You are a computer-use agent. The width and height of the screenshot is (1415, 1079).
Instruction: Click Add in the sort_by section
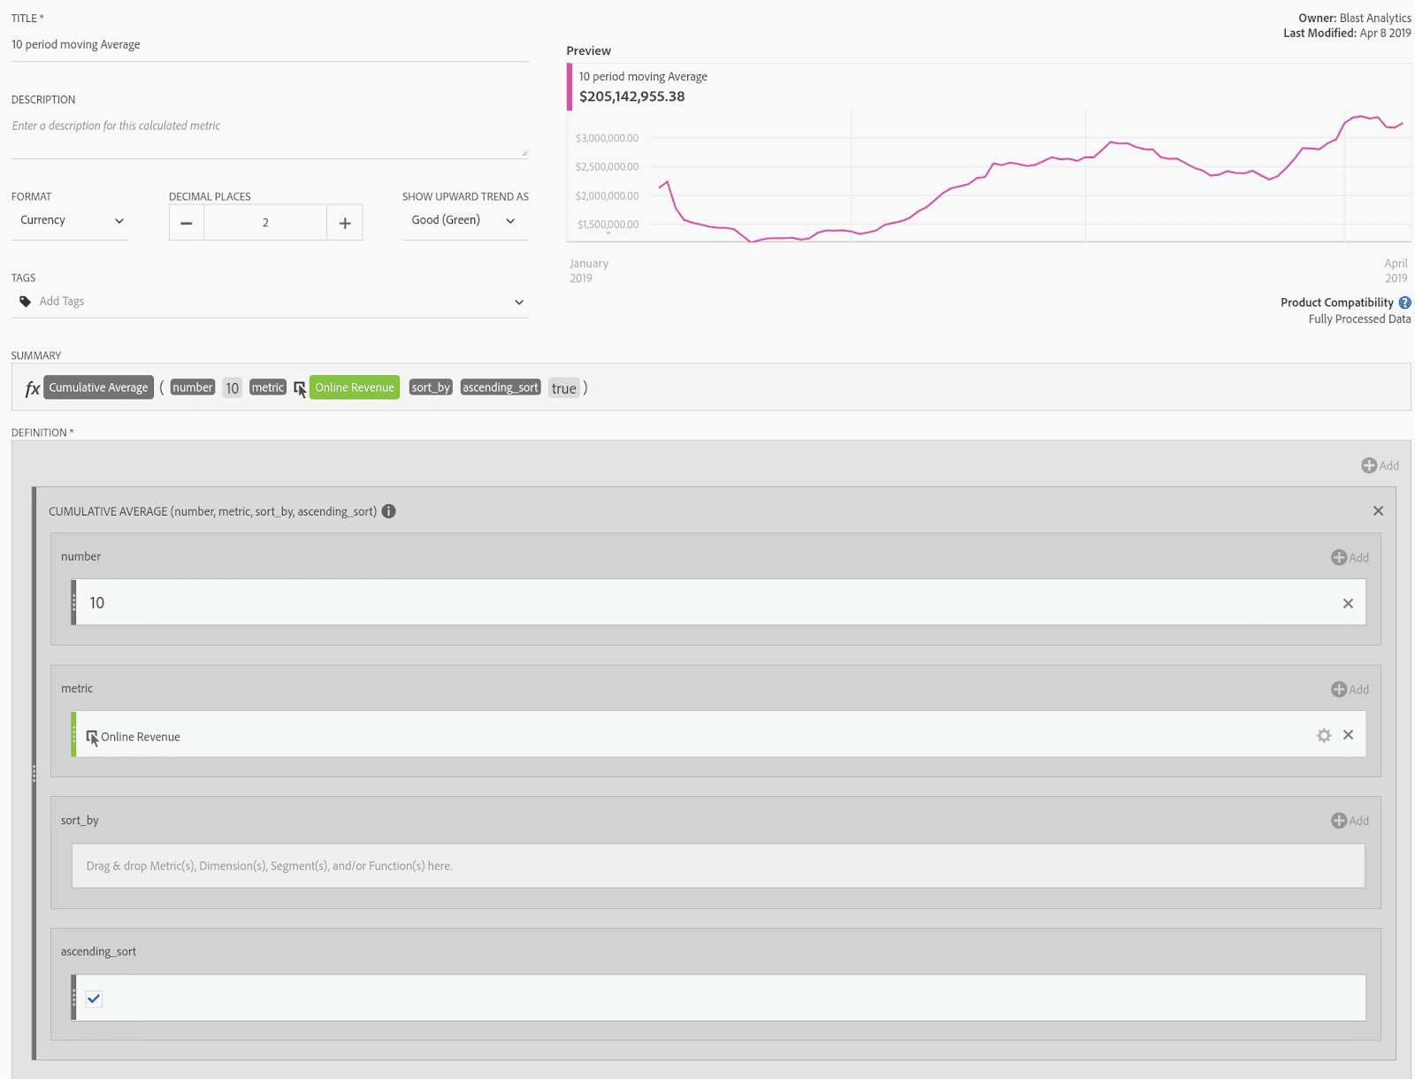coord(1350,821)
